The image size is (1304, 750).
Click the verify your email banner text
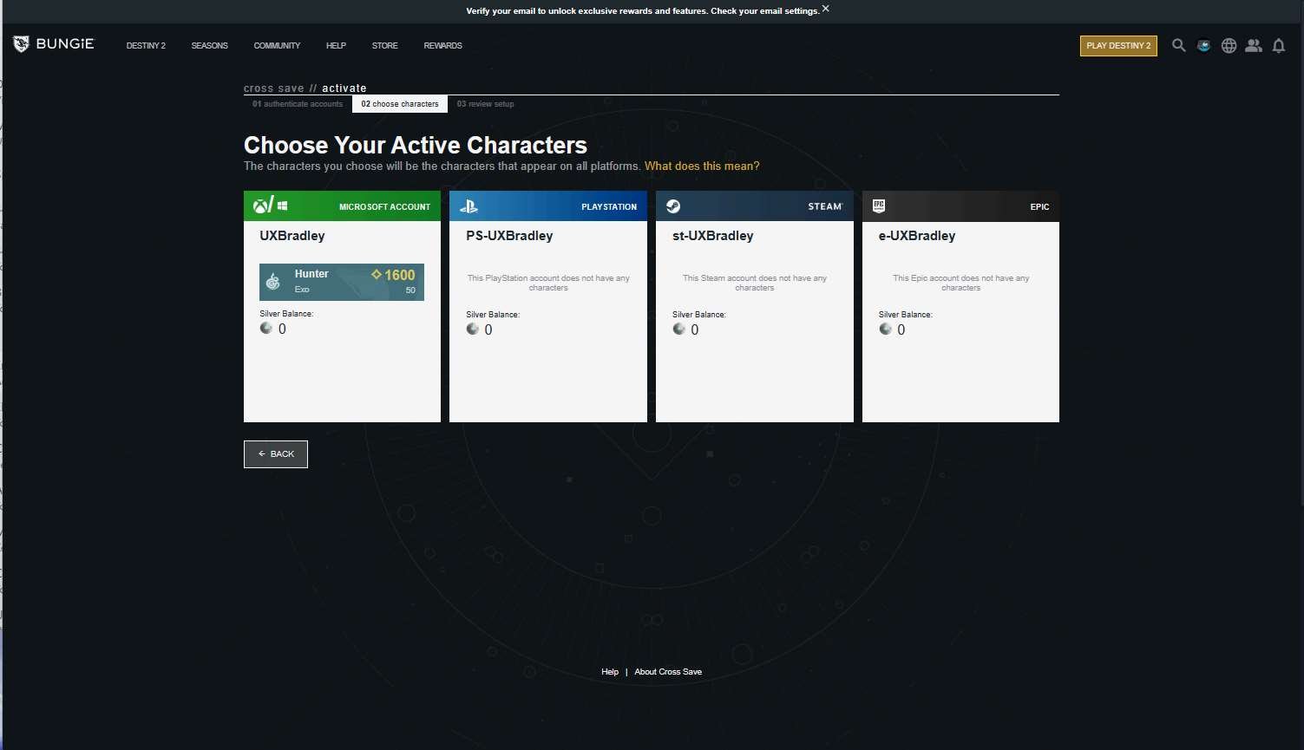[x=643, y=11]
